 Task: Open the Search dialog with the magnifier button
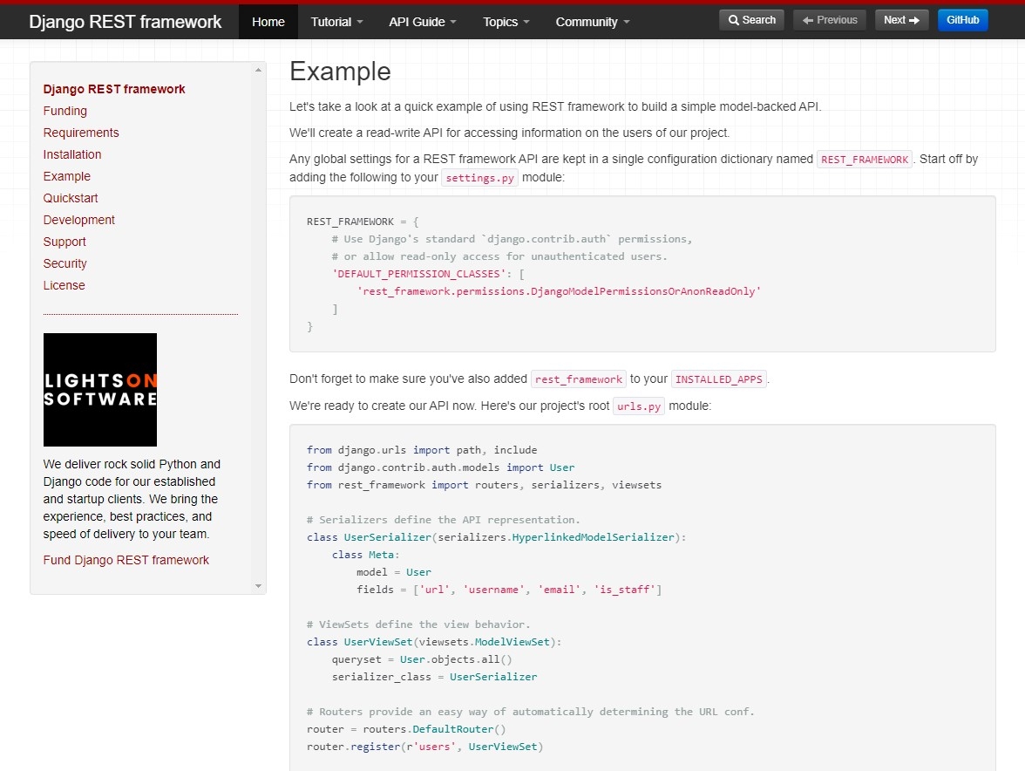click(751, 20)
